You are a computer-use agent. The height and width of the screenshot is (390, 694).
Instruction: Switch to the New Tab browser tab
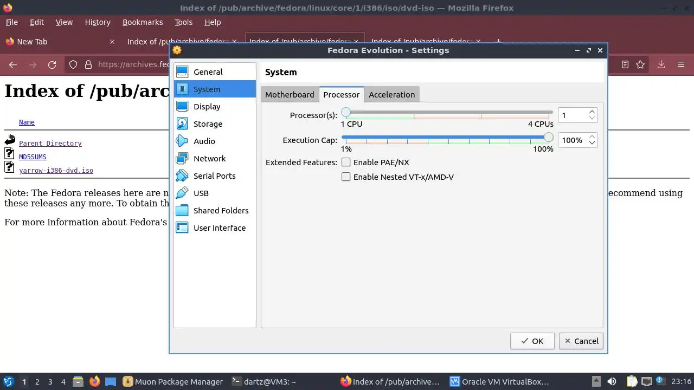(x=60, y=42)
